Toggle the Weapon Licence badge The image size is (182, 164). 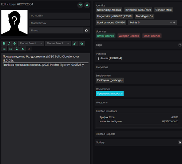[x=129, y=36]
